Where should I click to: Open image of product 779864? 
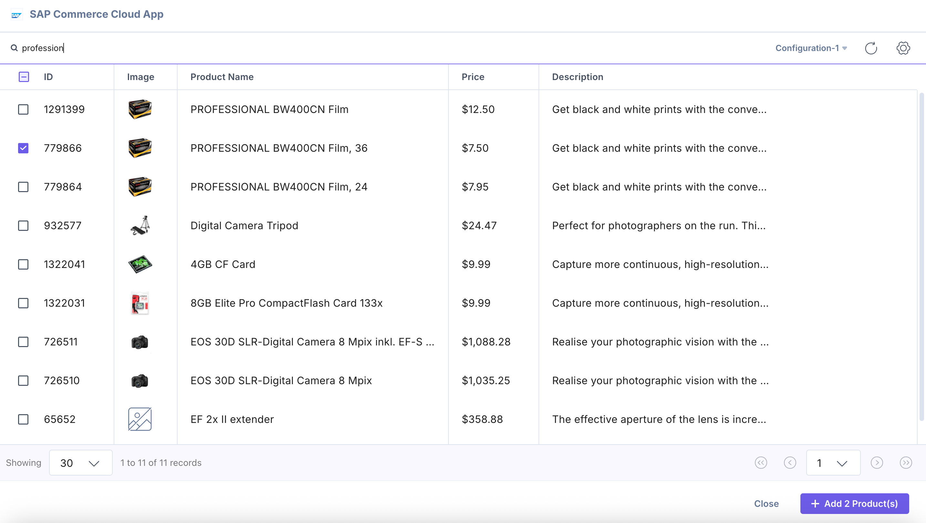point(140,187)
